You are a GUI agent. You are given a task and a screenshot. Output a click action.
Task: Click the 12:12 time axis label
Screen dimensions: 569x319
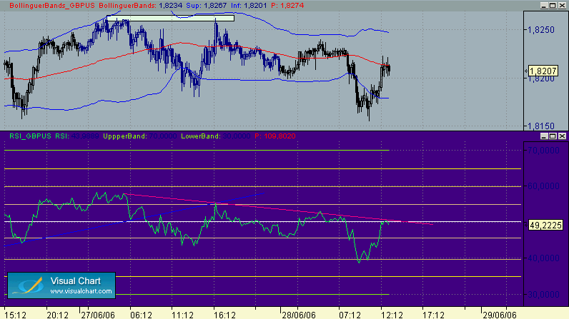(392, 315)
